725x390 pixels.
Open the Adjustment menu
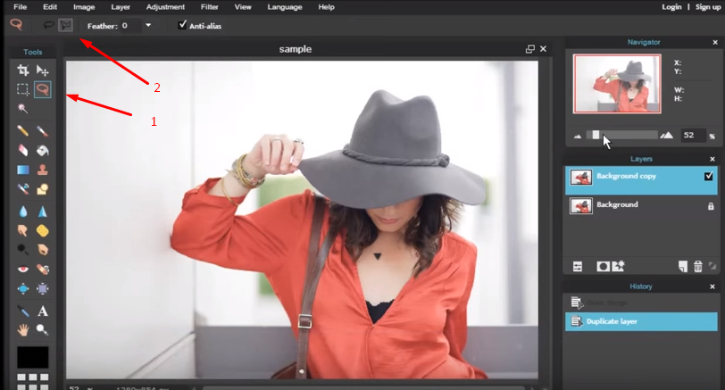coord(165,7)
